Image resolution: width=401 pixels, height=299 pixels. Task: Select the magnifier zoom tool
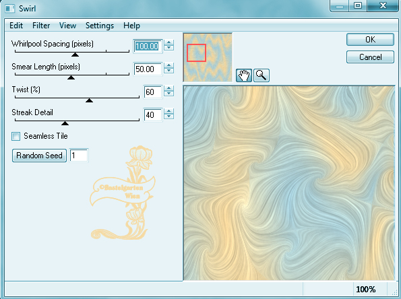pyautogui.click(x=261, y=75)
